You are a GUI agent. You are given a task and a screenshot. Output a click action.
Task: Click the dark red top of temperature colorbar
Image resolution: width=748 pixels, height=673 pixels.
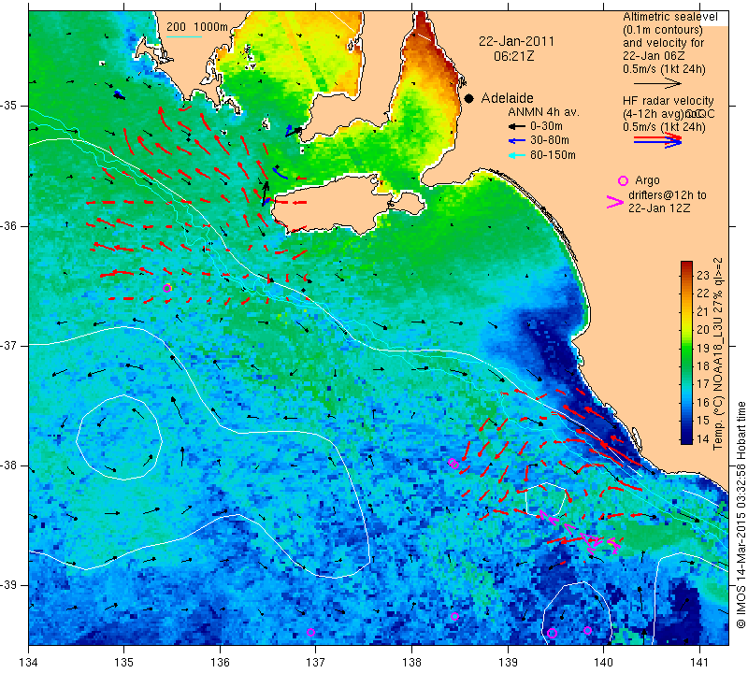click(686, 265)
